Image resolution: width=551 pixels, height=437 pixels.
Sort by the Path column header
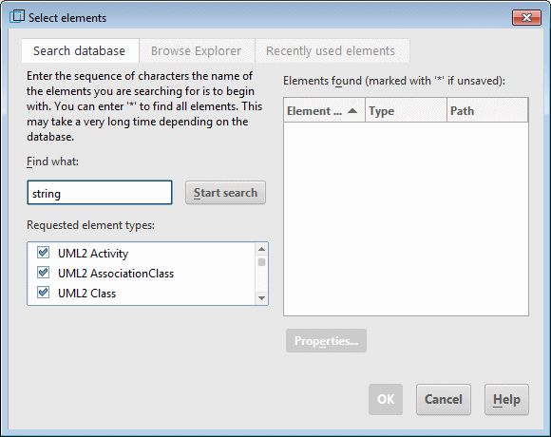(x=487, y=111)
